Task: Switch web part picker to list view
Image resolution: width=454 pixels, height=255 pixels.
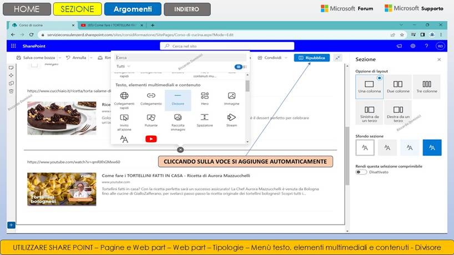Action: tap(245, 67)
